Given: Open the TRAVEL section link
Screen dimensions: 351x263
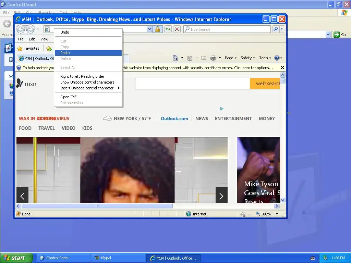Looking at the screenshot, I should 47,128.
